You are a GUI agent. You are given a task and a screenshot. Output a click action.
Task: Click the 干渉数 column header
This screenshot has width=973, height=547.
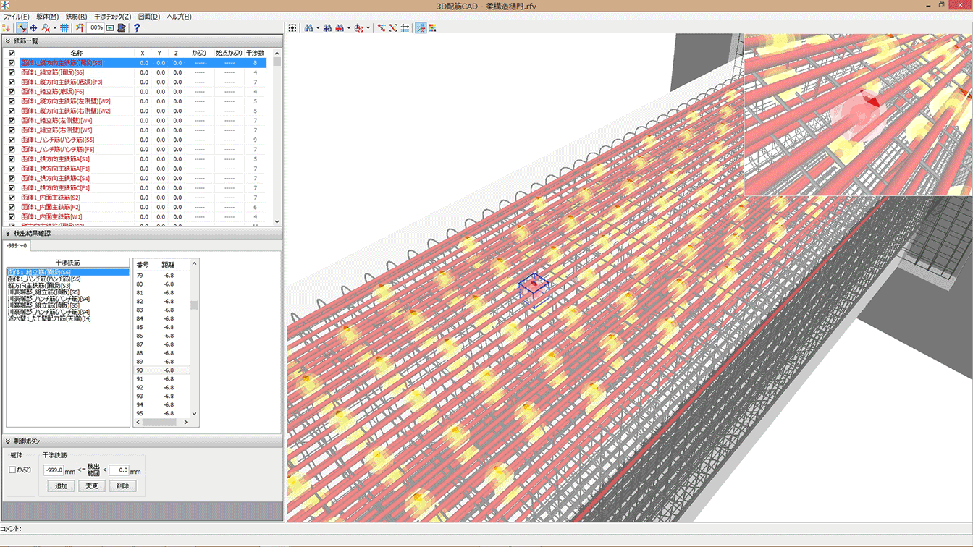[255, 53]
